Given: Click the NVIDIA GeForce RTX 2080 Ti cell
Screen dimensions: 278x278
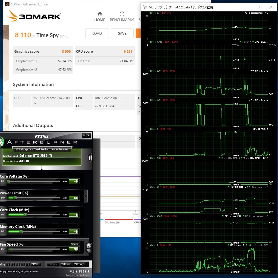Looking at the screenshot, I should pyautogui.click(x=52, y=100).
